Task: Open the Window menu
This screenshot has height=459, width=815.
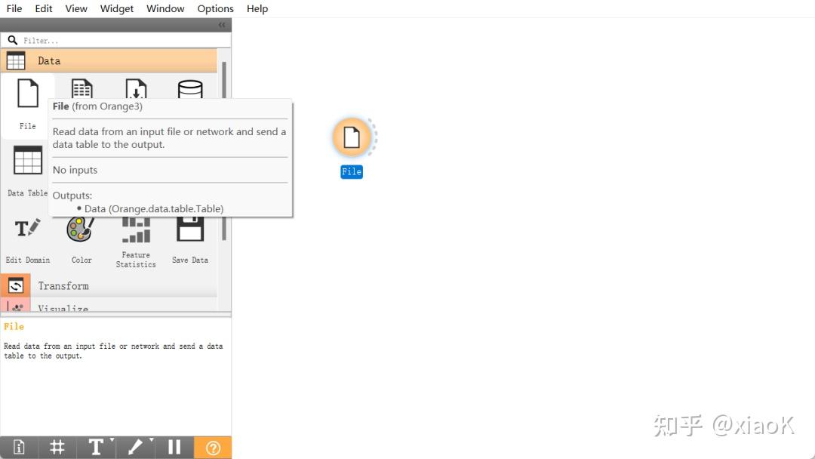Action: coord(165,9)
